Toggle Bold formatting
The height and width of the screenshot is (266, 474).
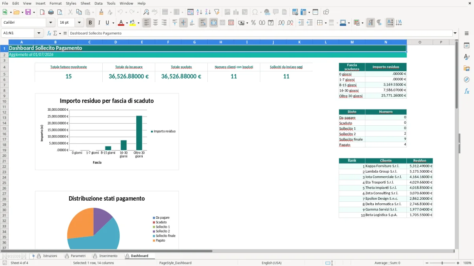click(x=90, y=23)
